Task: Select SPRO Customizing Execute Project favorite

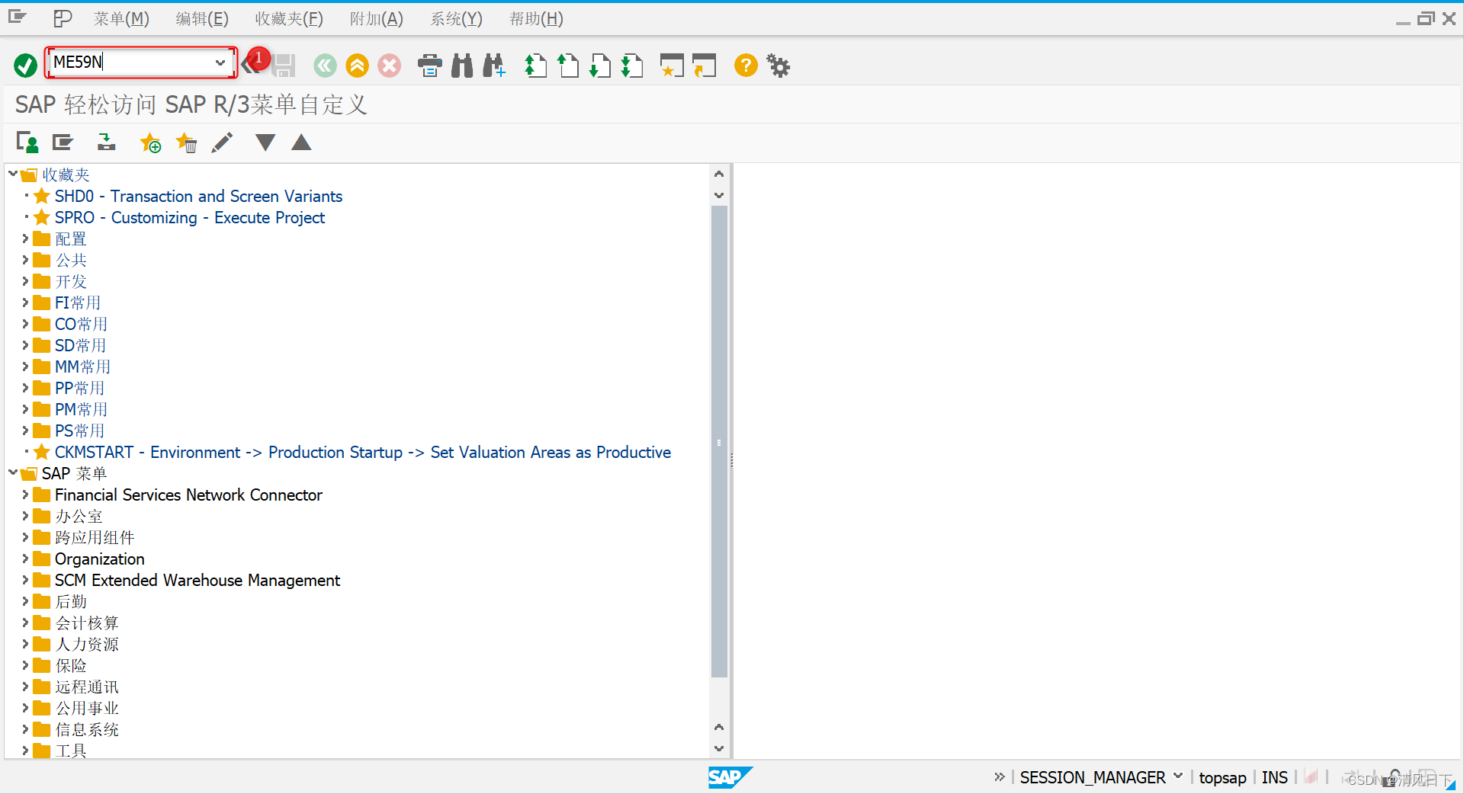Action: click(x=189, y=217)
